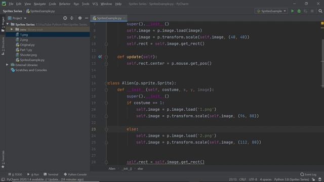Open the Favorites side tool window
This screenshot has height=182, width=324.
click(3, 159)
